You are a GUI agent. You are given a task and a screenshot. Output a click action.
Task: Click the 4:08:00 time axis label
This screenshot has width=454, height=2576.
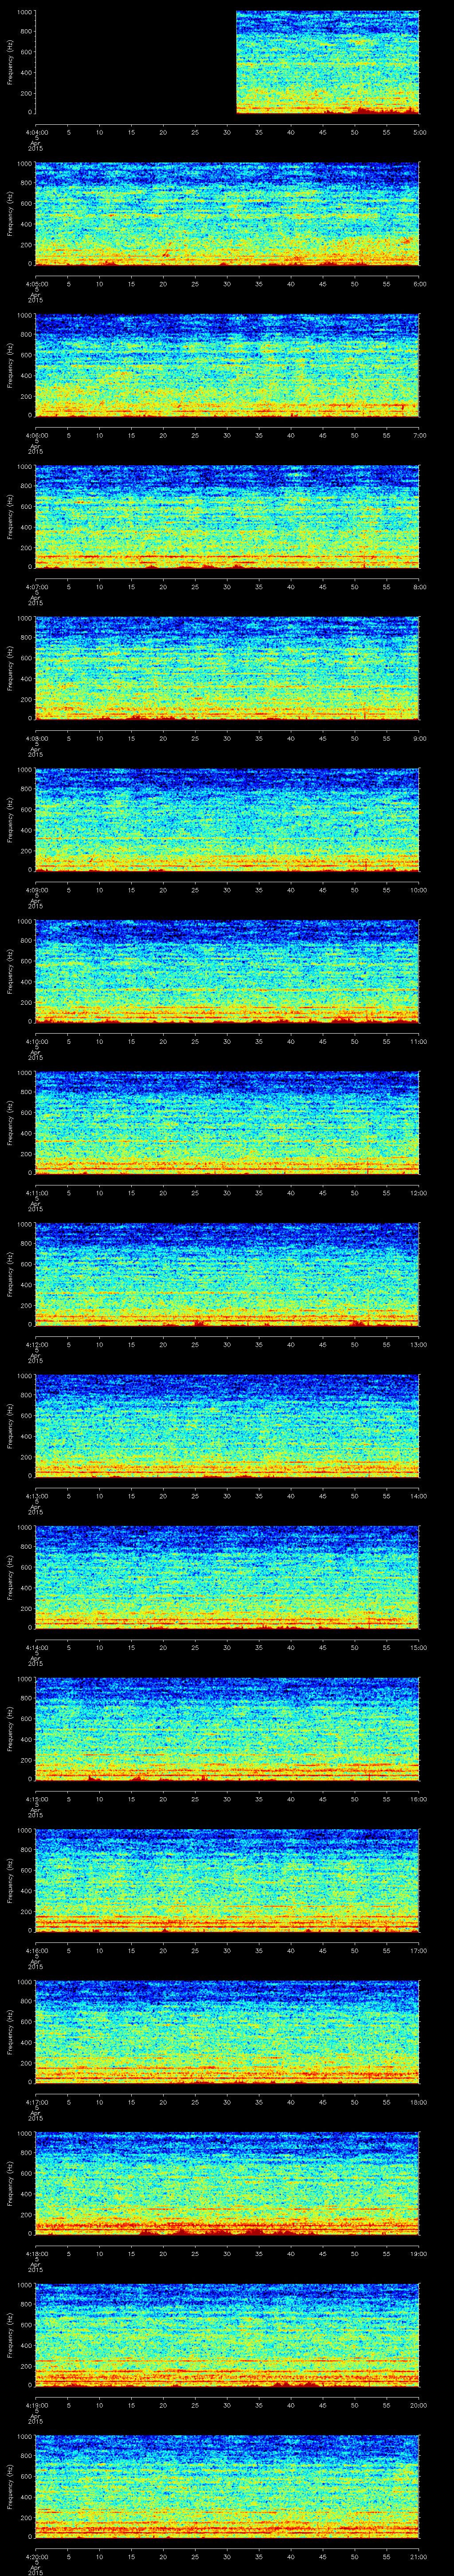point(36,738)
